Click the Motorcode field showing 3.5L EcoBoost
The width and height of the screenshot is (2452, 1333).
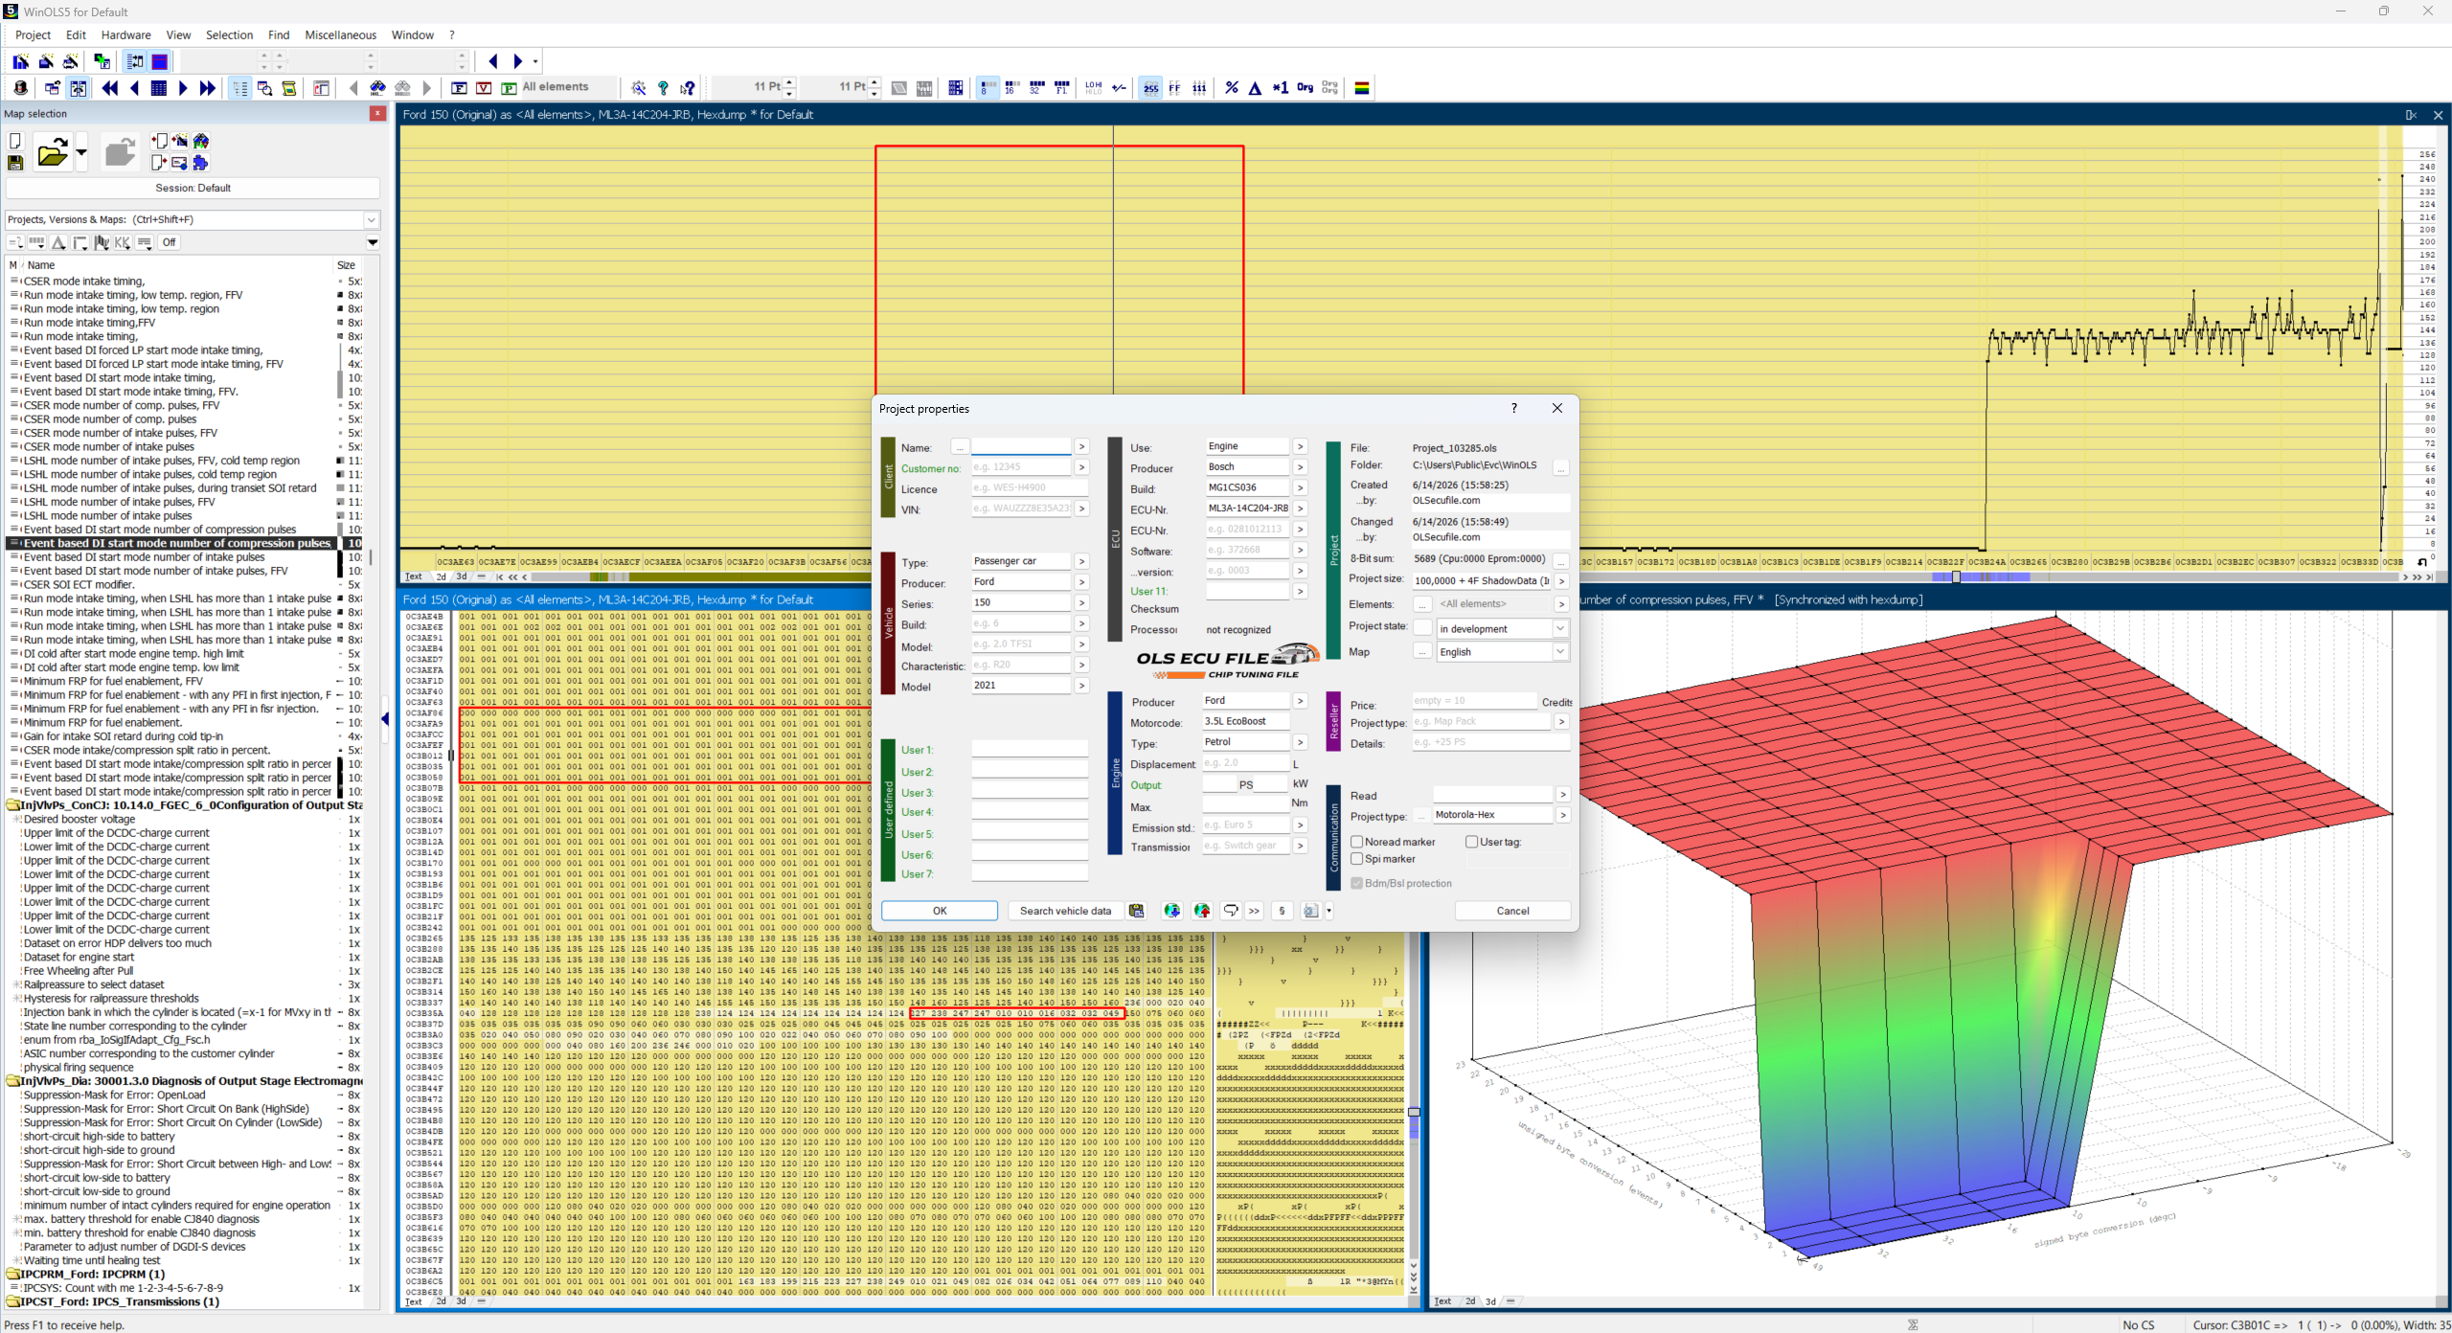point(1245,721)
